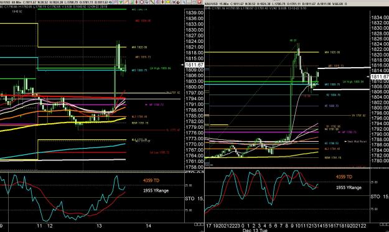
Task: Click the 1811.67 price tag on the right chart
Action: 380,77
